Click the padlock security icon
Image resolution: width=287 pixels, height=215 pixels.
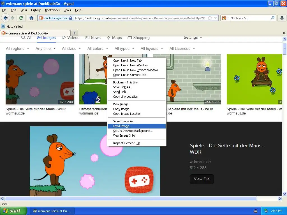70,18
